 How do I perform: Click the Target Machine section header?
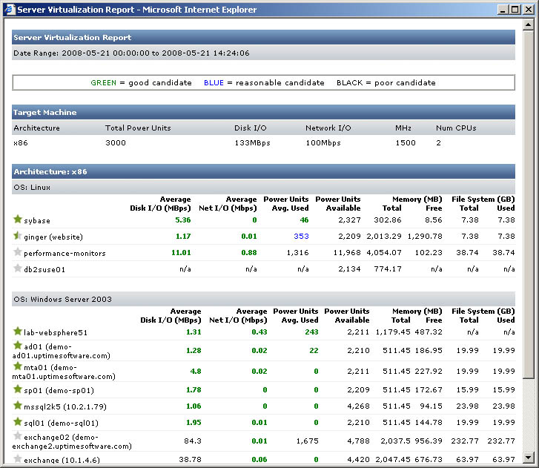263,112
